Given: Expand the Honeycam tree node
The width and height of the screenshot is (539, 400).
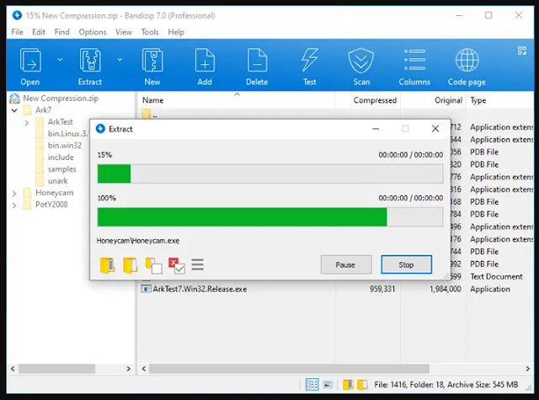Looking at the screenshot, I should click(x=14, y=193).
